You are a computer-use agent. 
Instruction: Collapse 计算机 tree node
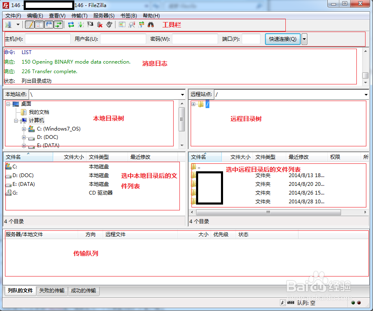16,121
